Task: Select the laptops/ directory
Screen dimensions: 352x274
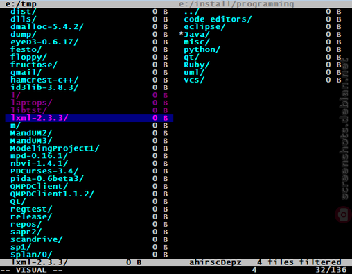Action: (x=31, y=103)
